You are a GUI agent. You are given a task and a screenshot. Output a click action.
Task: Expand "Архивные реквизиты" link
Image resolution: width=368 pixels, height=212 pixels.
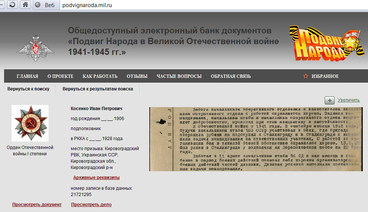[96, 178]
